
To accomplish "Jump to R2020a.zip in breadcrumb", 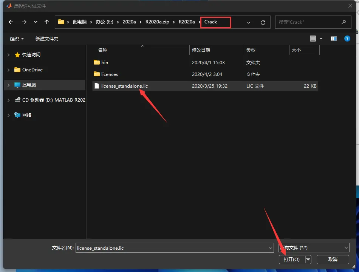I will 157,22.
